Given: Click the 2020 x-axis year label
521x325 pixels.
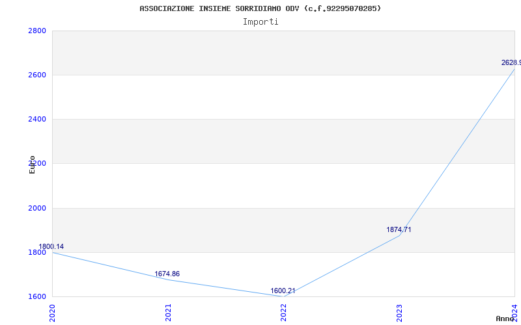Looking at the screenshot, I should pos(52,313).
